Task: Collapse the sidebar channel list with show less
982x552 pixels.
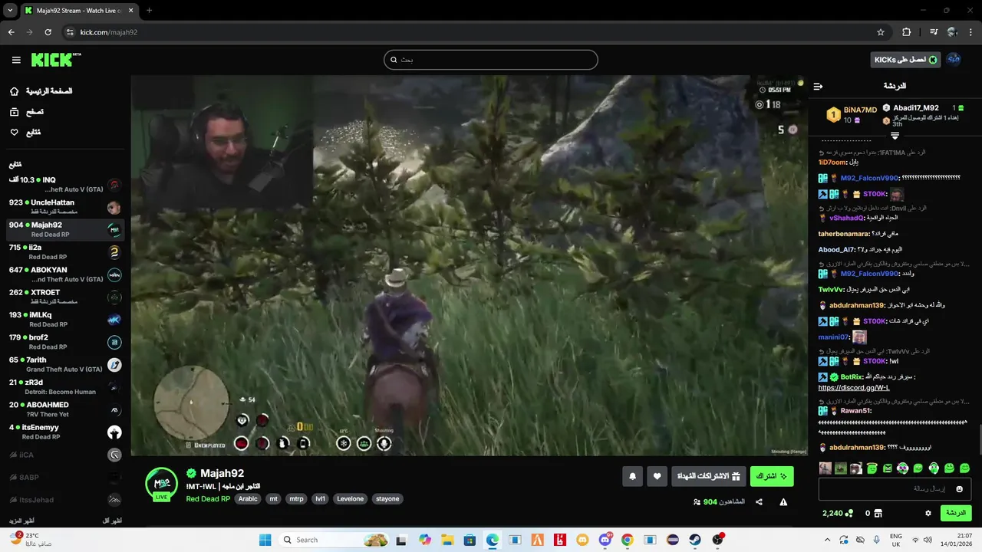Action: coord(113,521)
